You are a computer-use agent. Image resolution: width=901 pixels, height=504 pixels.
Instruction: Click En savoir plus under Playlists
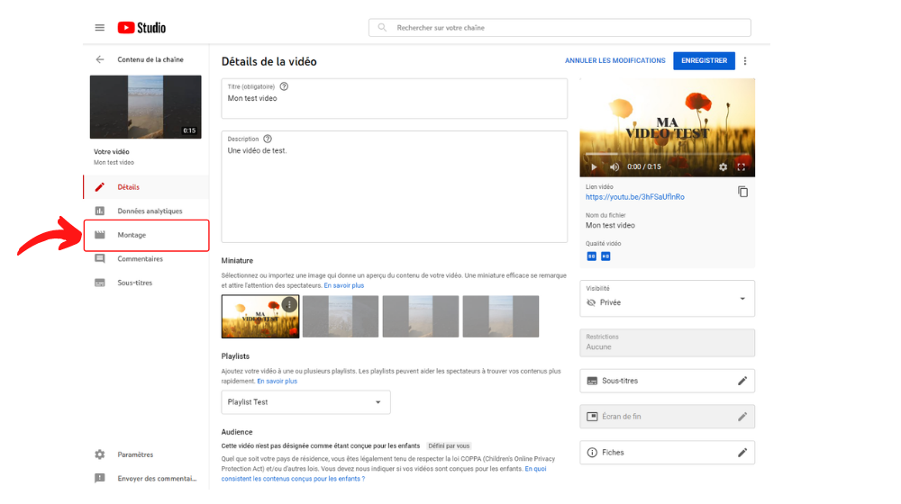tap(277, 382)
